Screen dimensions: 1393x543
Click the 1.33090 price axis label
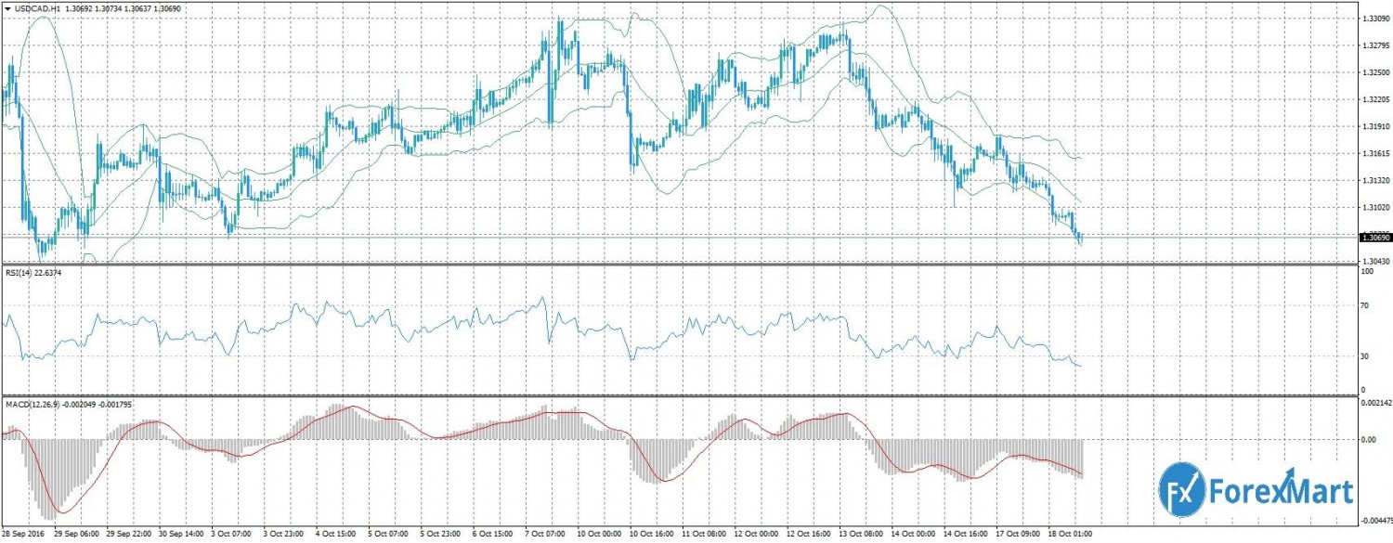pyautogui.click(x=1374, y=19)
